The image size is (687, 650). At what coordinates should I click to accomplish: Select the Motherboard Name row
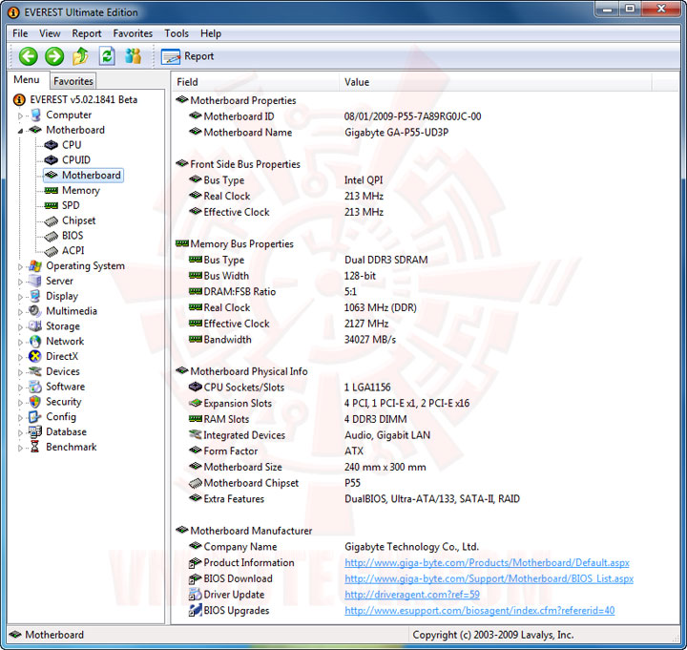424,133
